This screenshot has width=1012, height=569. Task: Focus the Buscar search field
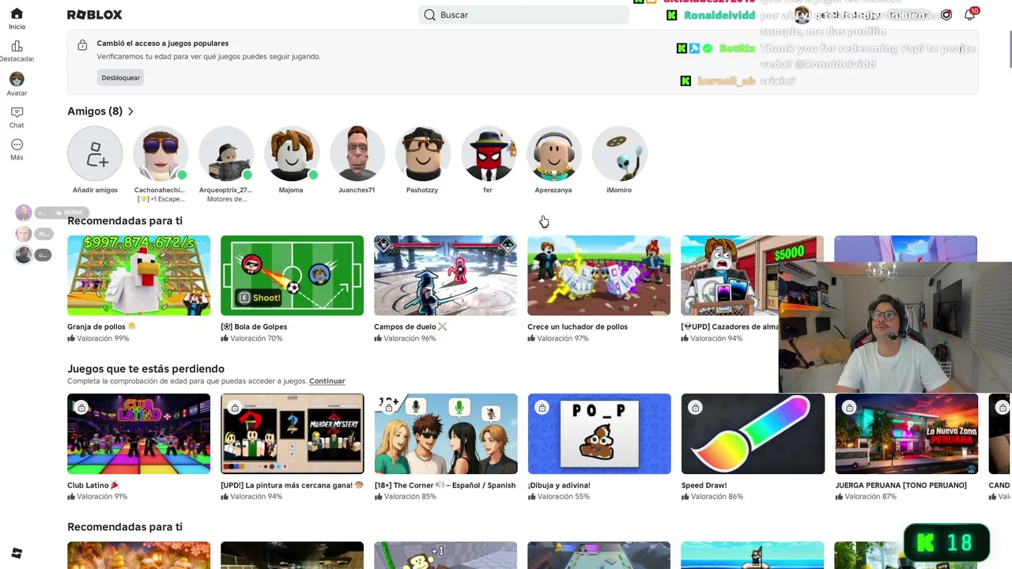click(523, 15)
